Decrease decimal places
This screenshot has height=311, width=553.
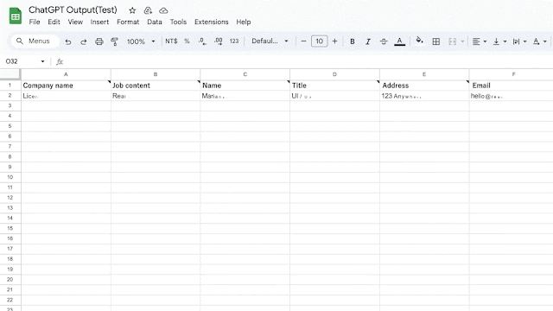202,41
